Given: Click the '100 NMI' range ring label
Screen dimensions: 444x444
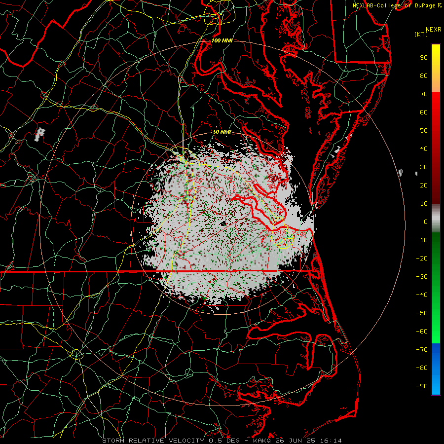Looking at the screenshot, I should 222,40.
